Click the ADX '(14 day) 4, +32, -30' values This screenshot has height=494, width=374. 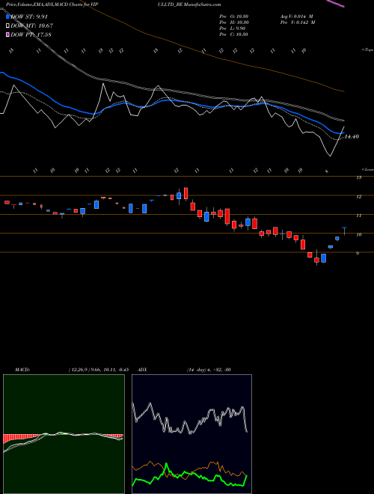[x=209, y=370]
